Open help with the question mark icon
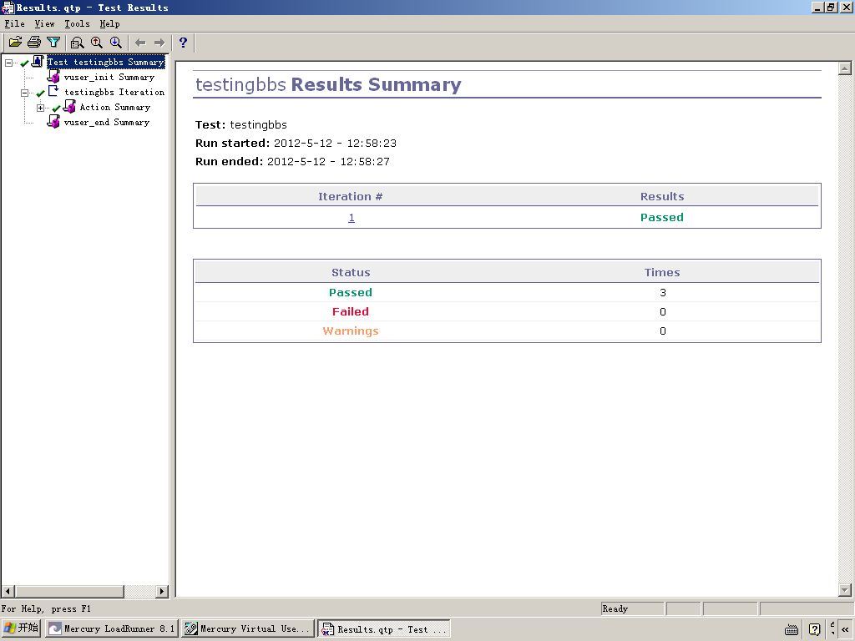The height and width of the screenshot is (641, 855). 183,42
